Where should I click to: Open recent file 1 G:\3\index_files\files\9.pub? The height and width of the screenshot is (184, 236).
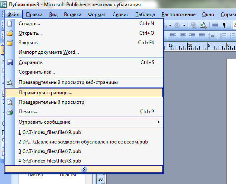coord(84,132)
